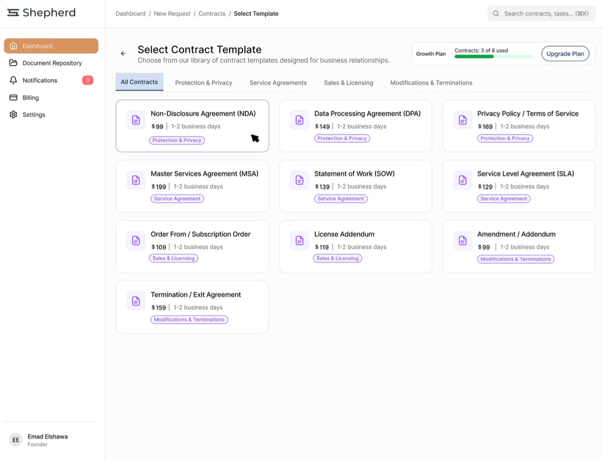Screen dimensions: 603x459
Task: Click the back arrow beside Select Contract Template
Action: (x=123, y=53)
